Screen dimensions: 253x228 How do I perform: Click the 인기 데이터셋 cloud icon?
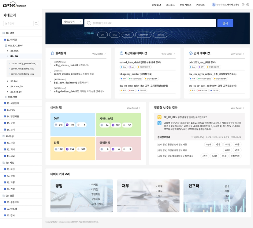(191, 53)
